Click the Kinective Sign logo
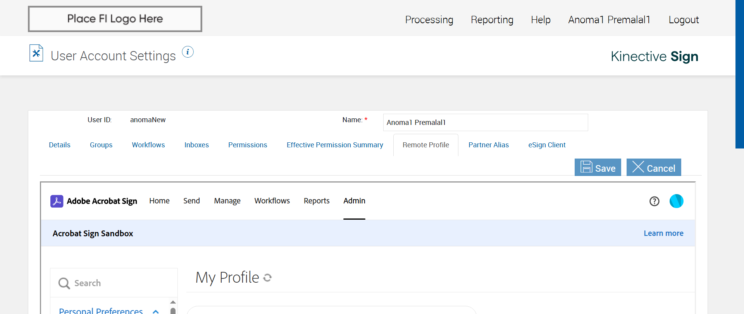Image resolution: width=744 pixels, height=314 pixels. pos(654,56)
